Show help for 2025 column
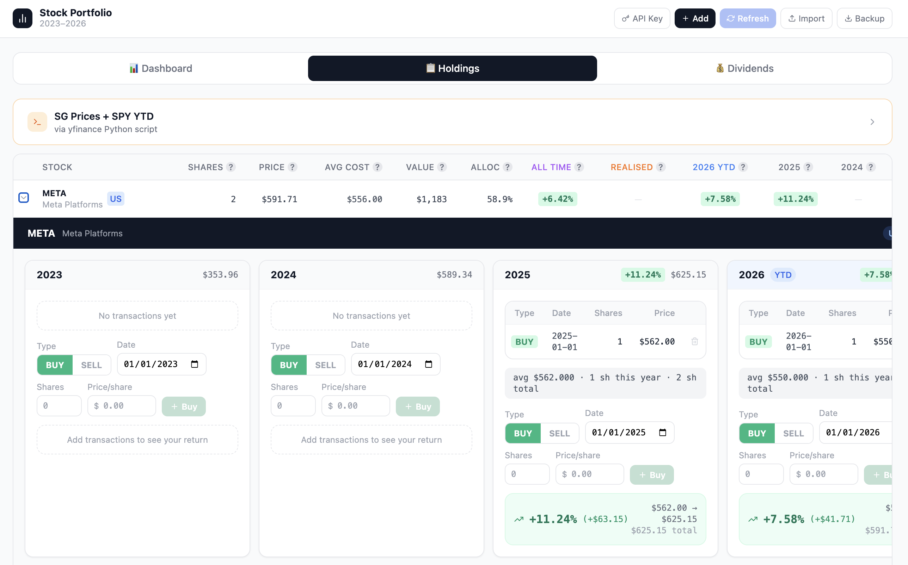This screenshot has height=565, width=908. (x=808, y=167)
